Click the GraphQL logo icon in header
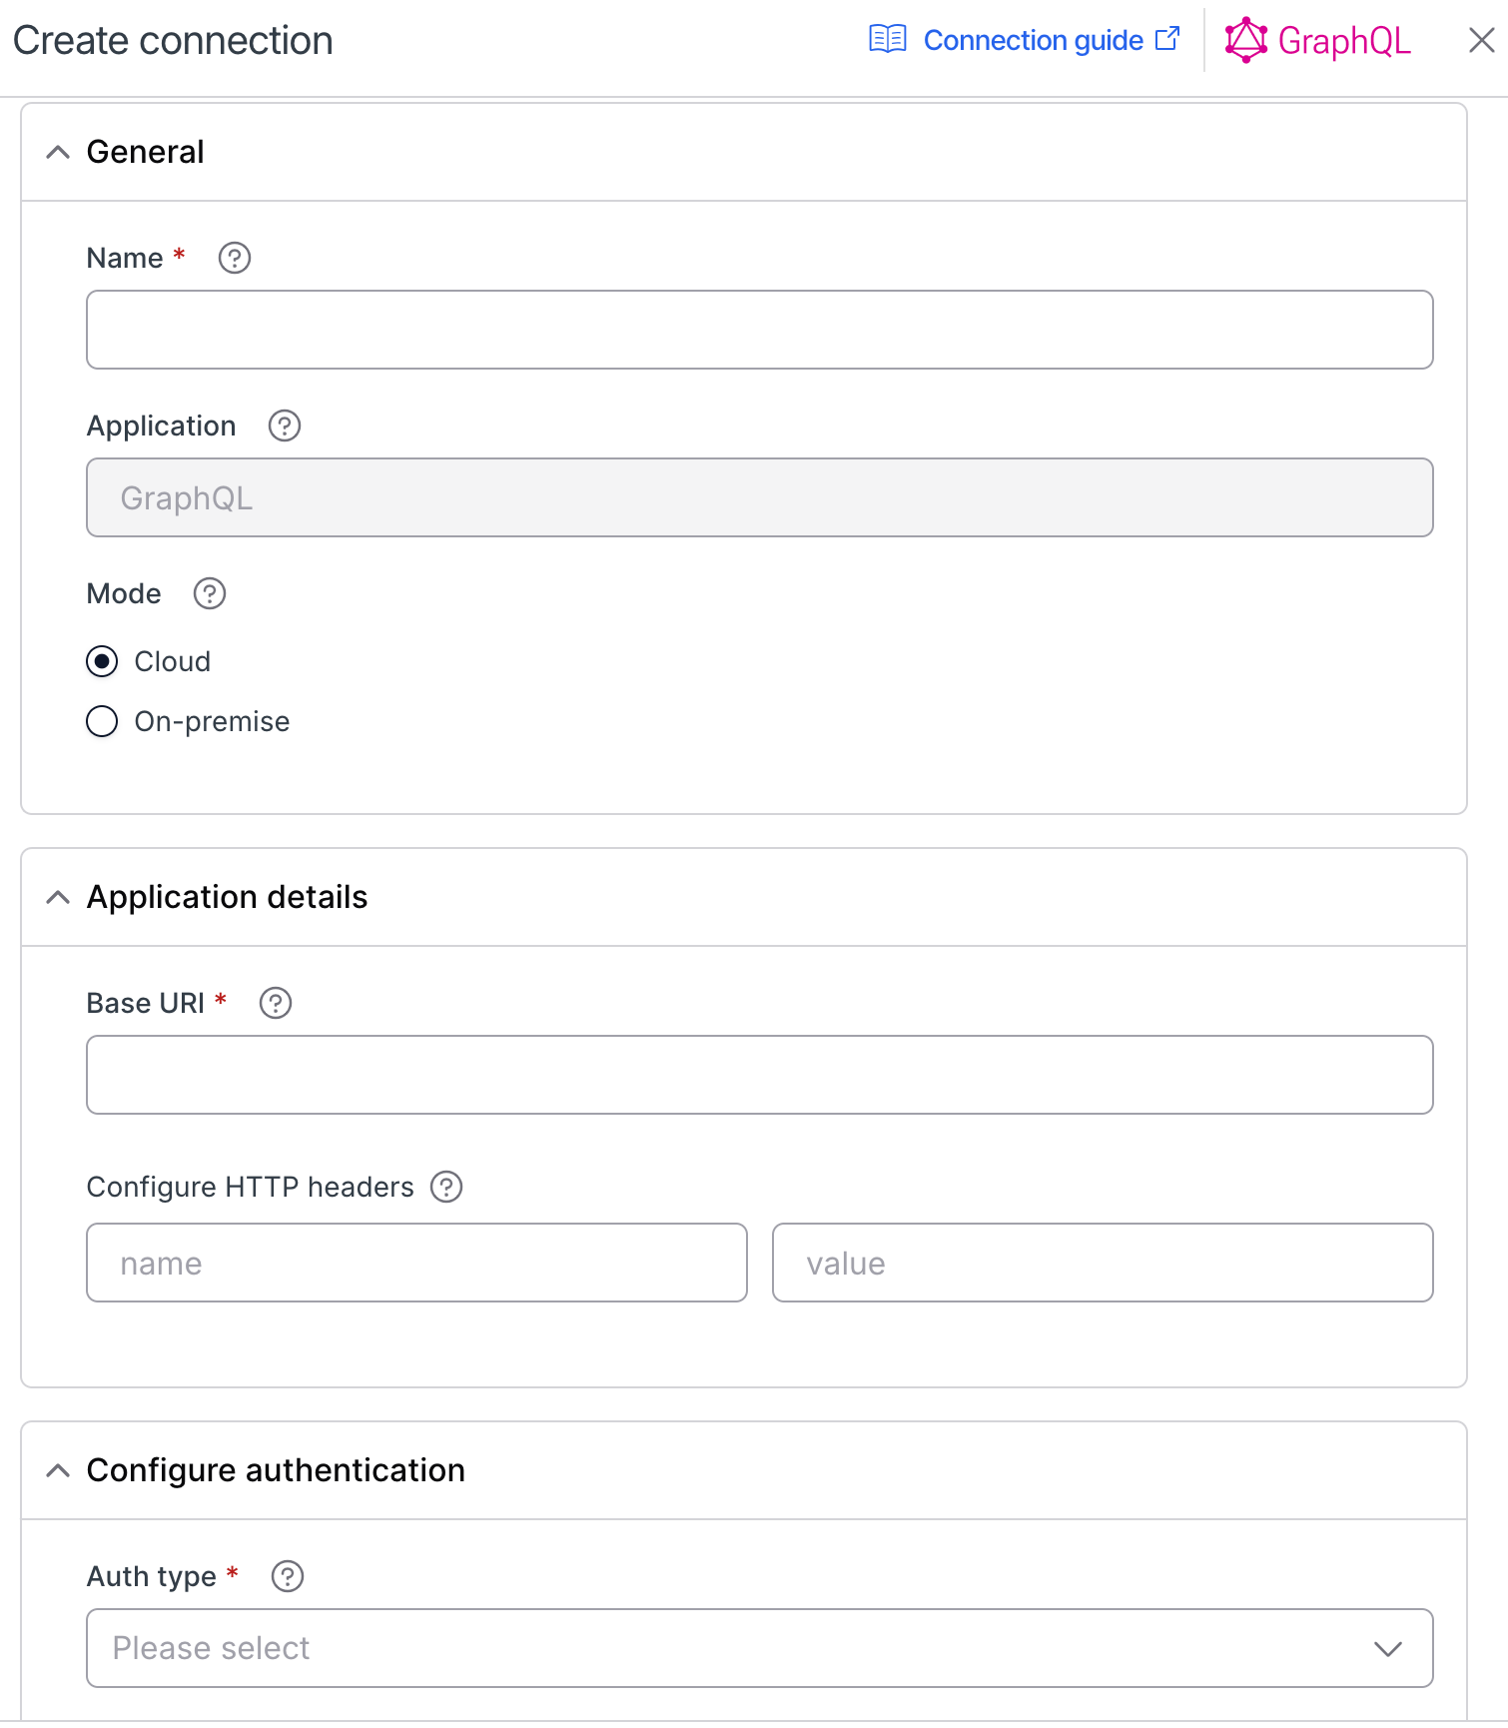The width and height of the screenshot is (1508, 1728). click(1246, 40)
